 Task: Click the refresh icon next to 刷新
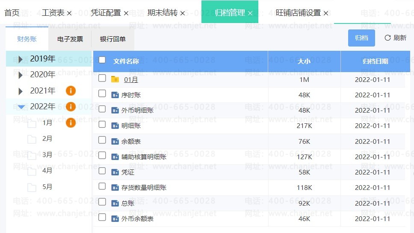(x=387, y=38)
